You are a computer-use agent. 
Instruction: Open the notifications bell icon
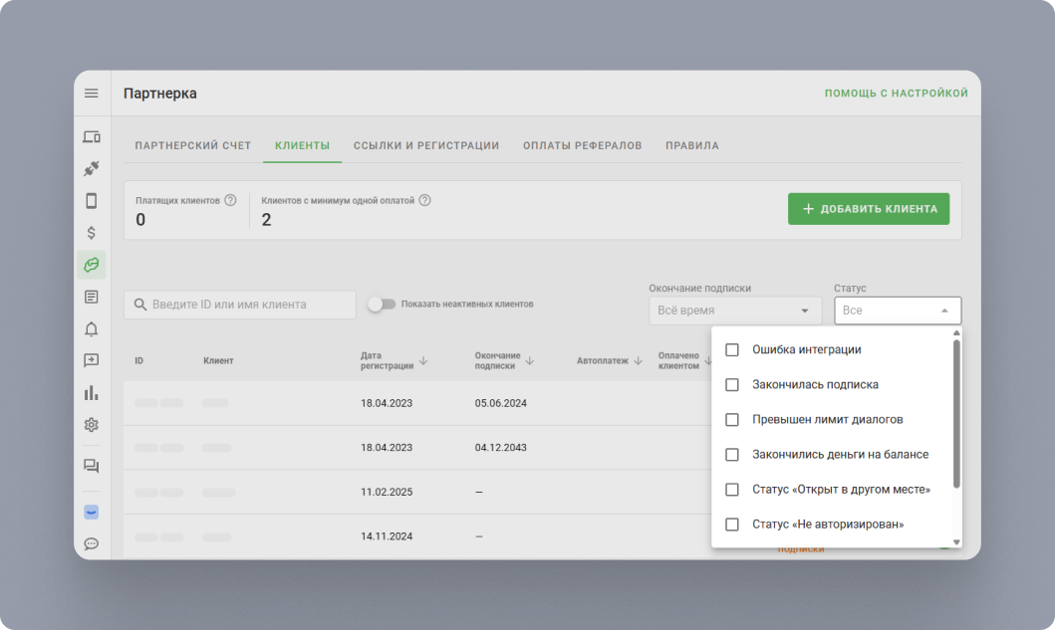[x=92, y=329]
